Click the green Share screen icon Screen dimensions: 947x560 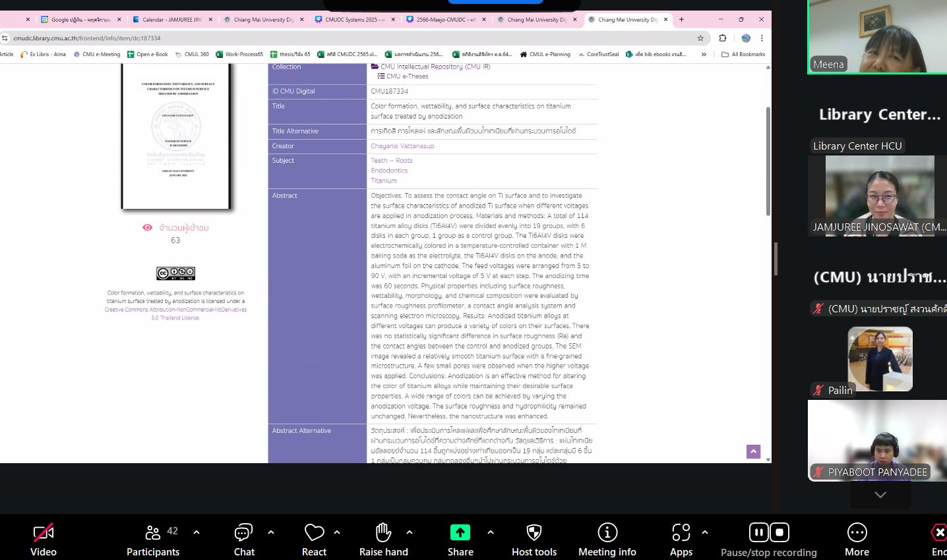[x=460, y=532]
